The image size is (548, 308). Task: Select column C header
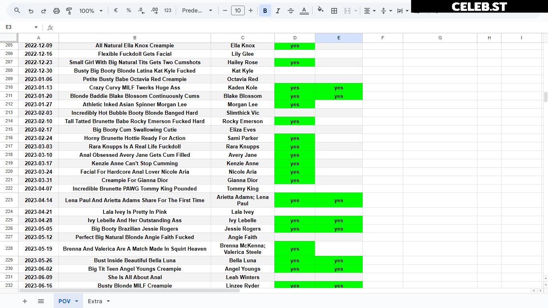pos(243,38)
